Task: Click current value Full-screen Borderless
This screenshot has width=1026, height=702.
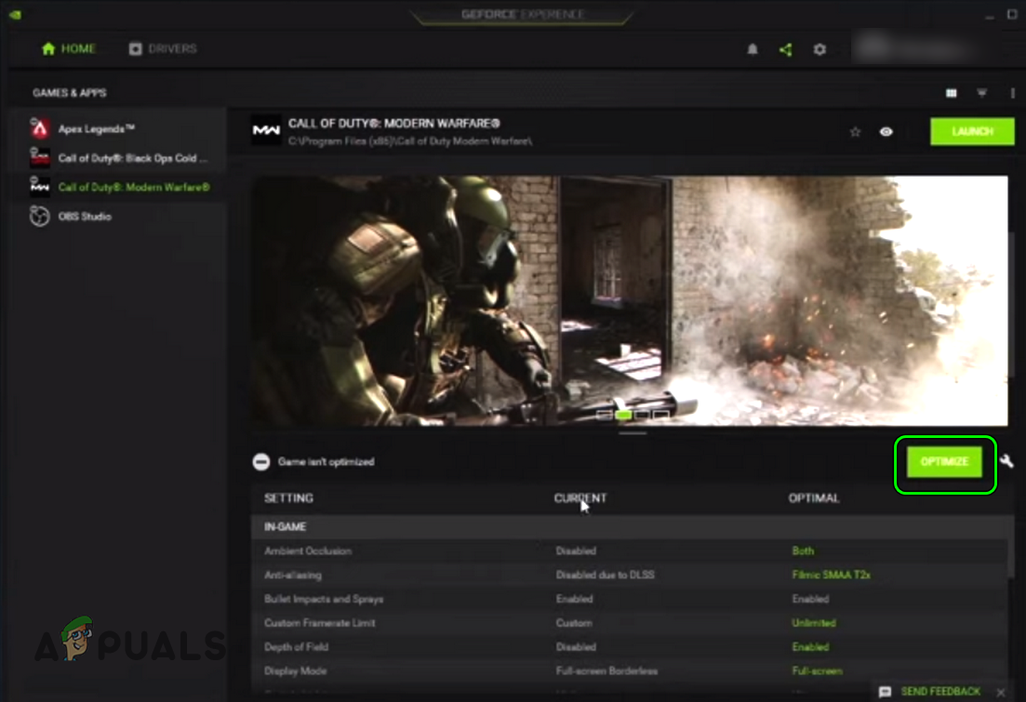Action: click(x=606, y=670)
